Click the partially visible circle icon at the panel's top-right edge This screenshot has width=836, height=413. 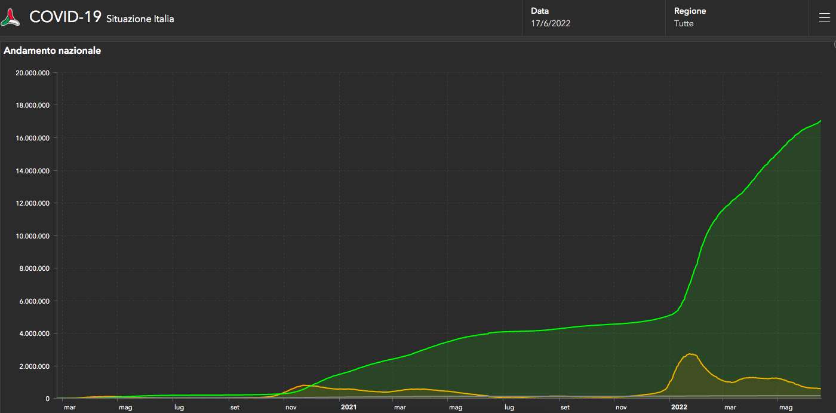pyautogui.click(x=834, y=44)
